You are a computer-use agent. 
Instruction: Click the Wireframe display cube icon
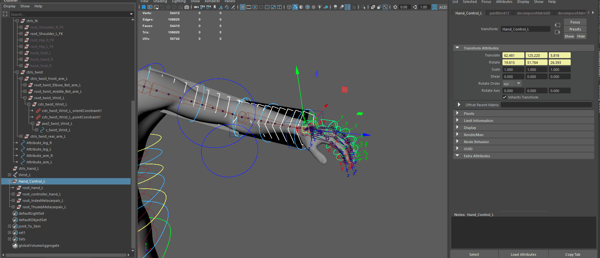click(x=289, y=7)
